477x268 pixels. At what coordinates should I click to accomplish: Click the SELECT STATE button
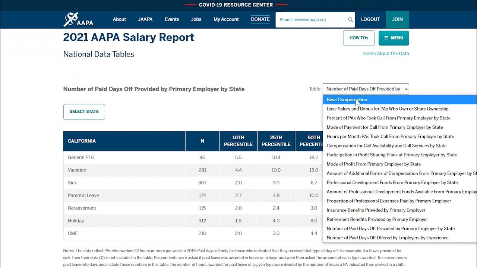tap(84, 112)
